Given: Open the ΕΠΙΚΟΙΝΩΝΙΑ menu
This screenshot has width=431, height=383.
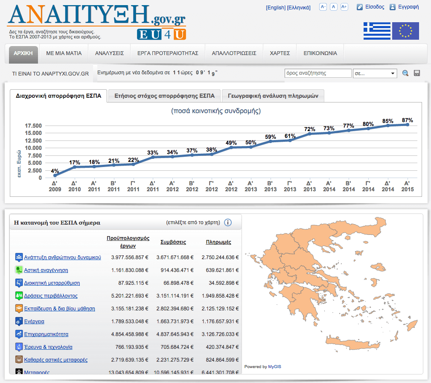Looking at the screenshot, I should [320, 53].
